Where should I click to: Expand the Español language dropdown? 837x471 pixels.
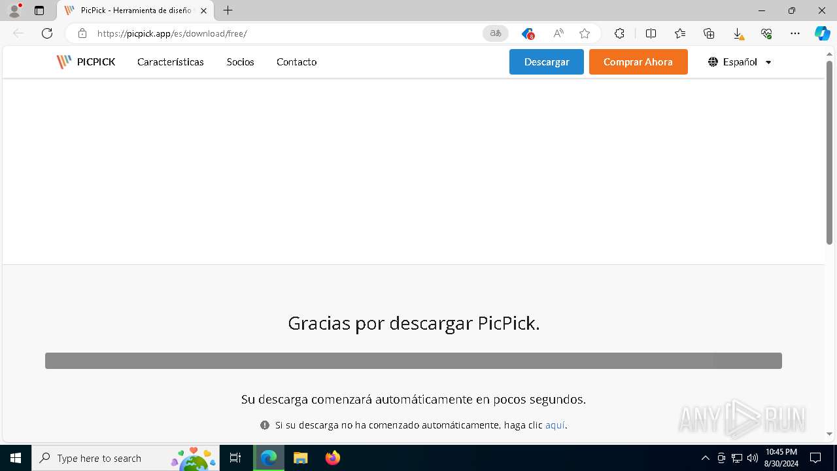point(740,62)
